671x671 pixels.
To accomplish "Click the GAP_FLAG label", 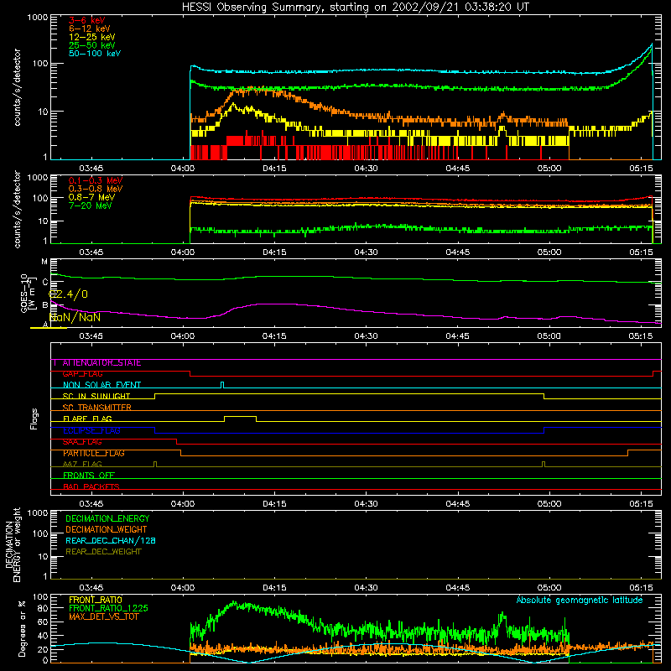I will point(82,374).
